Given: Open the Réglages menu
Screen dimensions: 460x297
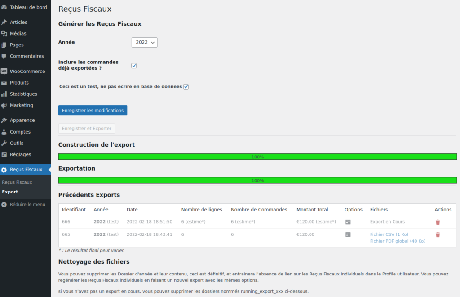Looking at the screenshot, I should click(x=20, y=154).
